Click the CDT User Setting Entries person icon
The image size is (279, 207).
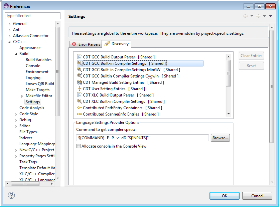click(80, 88)
